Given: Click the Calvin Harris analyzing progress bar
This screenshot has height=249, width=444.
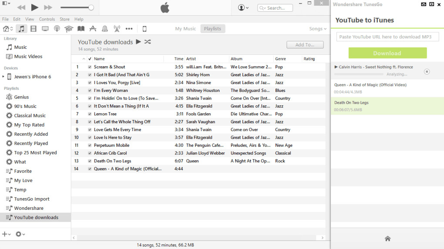Looking at the screenshot, I should point(359,74).
